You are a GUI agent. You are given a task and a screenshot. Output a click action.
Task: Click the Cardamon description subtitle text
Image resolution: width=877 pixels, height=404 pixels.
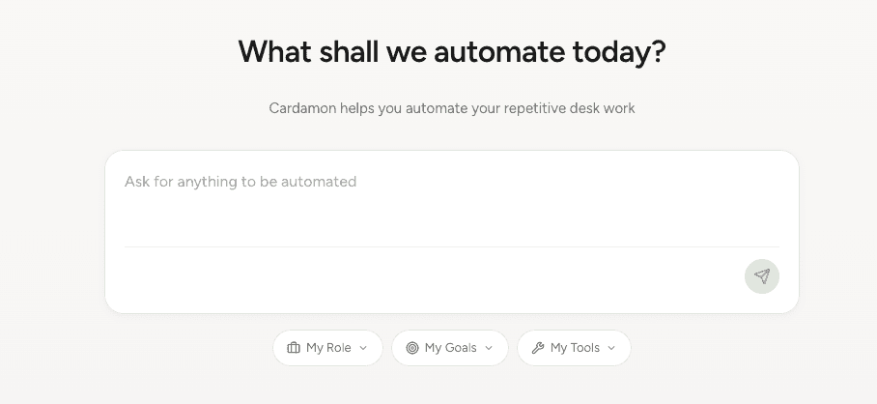pos(452,108)
